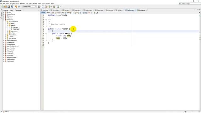Click the New Project toolbar icon
Image resolution: width=201 pixels, height=113 pixels.
tap(5, 7)
